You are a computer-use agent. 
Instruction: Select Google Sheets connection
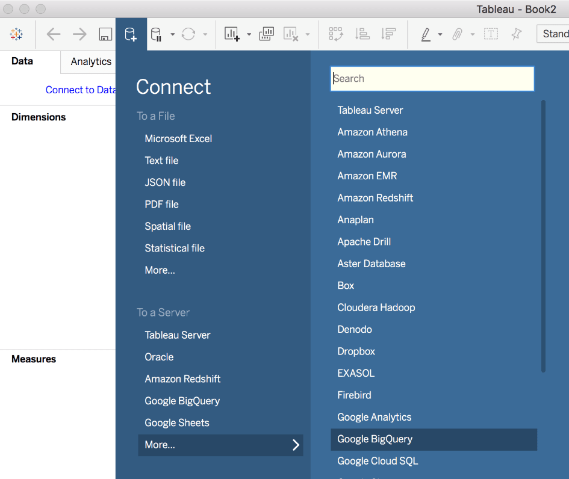pos(177,423)
